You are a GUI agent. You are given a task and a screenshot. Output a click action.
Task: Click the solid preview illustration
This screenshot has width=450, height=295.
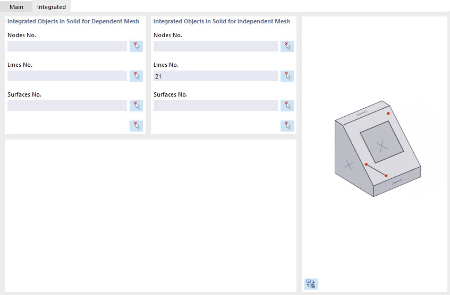(x=378, y=149)
